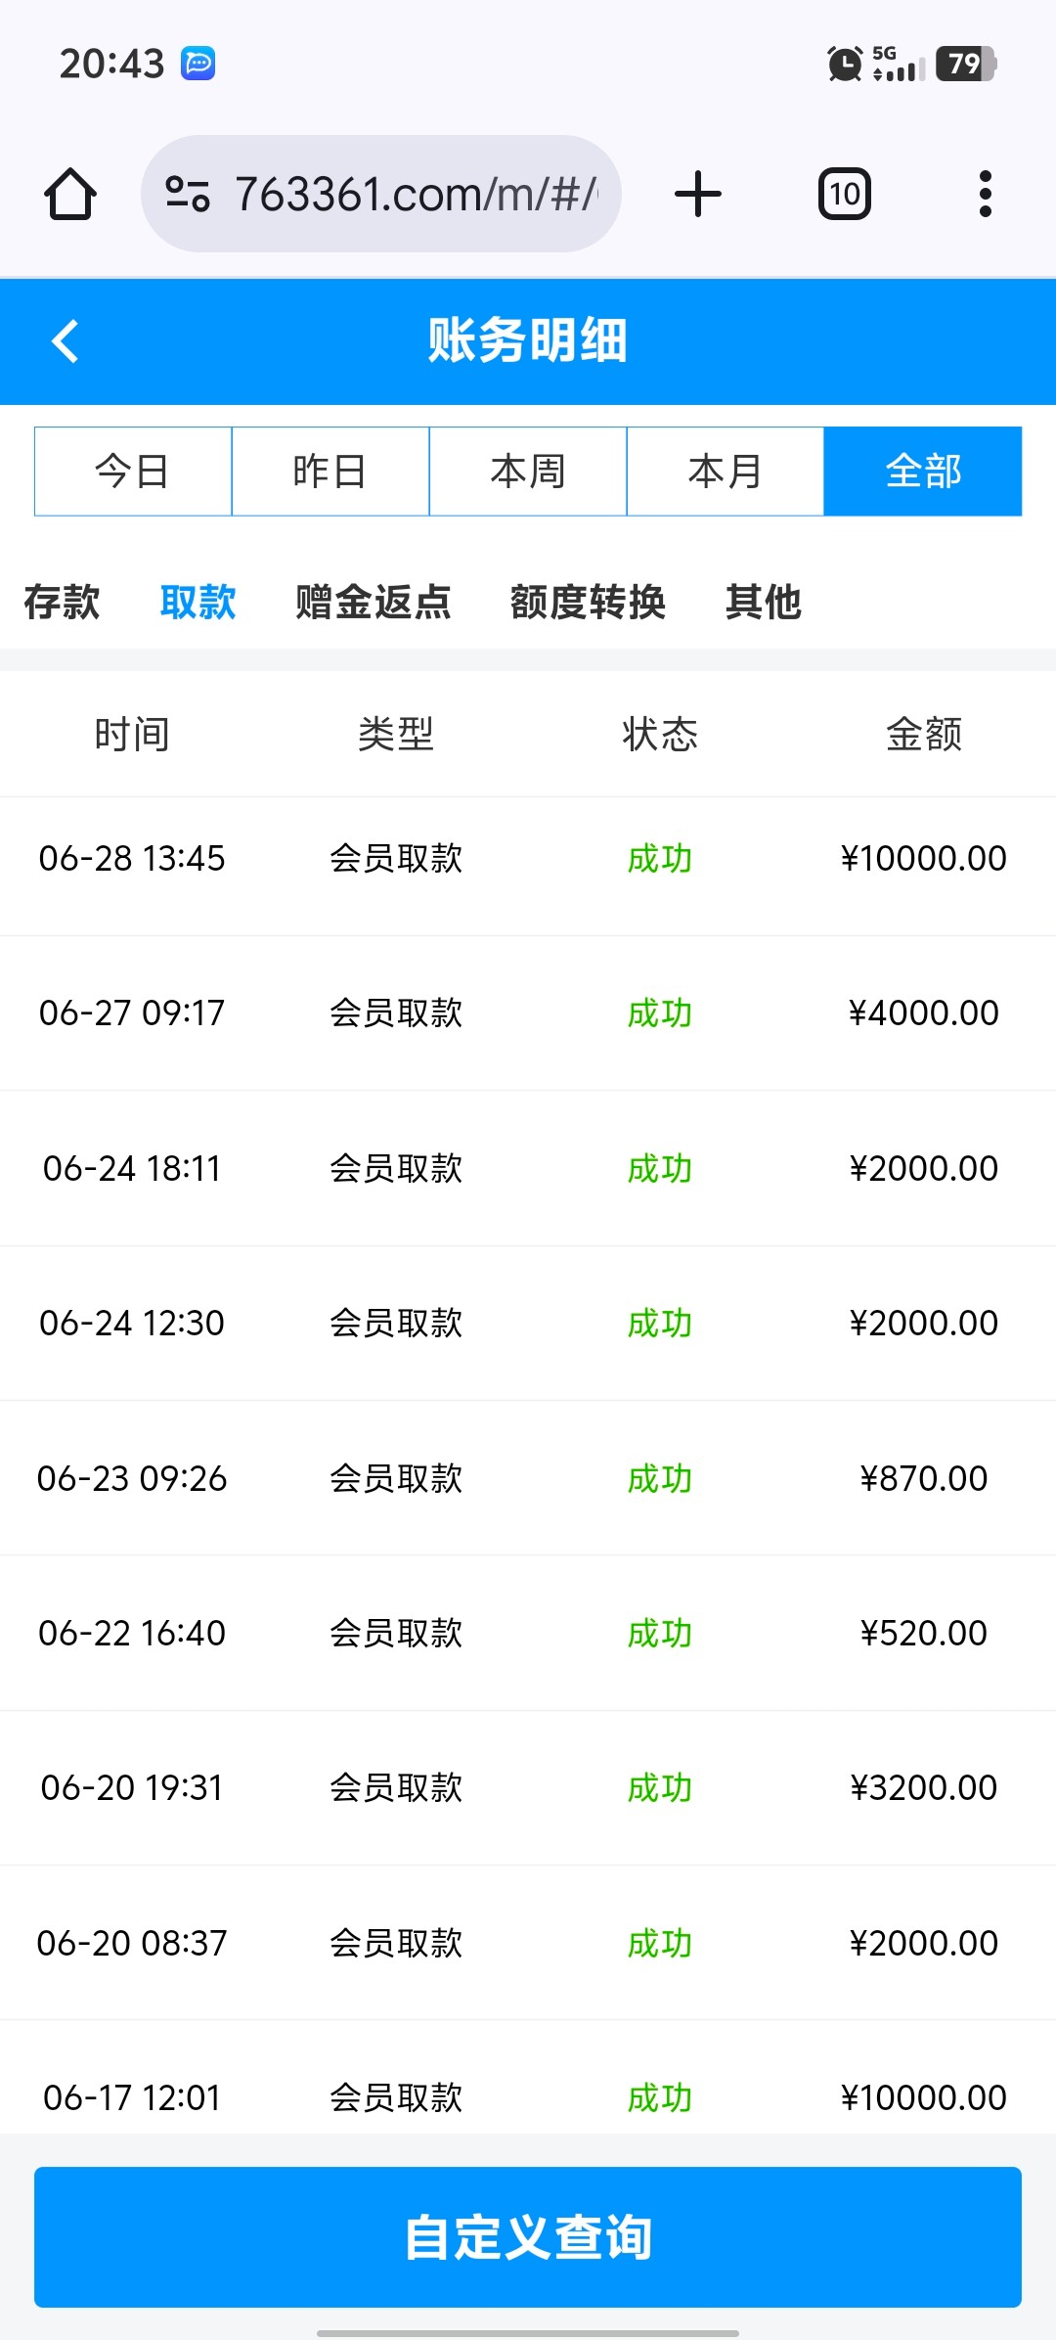The width and height of the screenshot is (1056, 2340).
Task: Tap the message notification icon
Action: click(198, 64)
